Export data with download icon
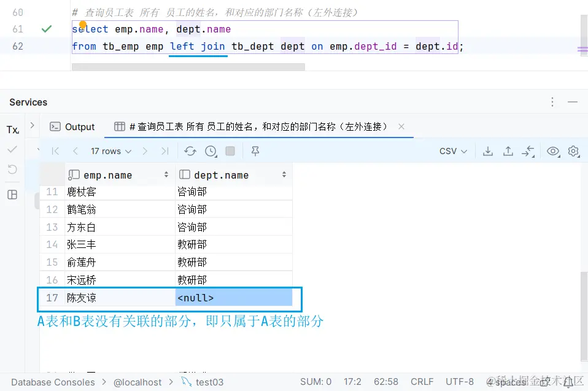Screen dimensions: 588x391 (x=488, y=151)
